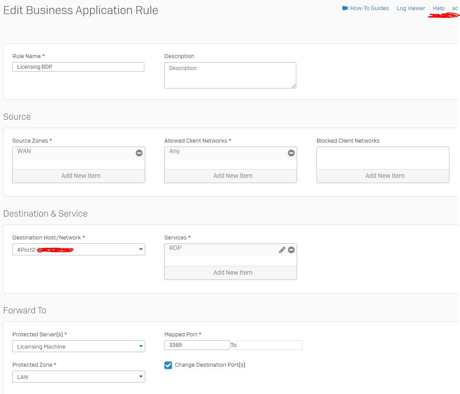Click the Mapped Port start field
The image size is (460, 394).
tap(197, 345)
